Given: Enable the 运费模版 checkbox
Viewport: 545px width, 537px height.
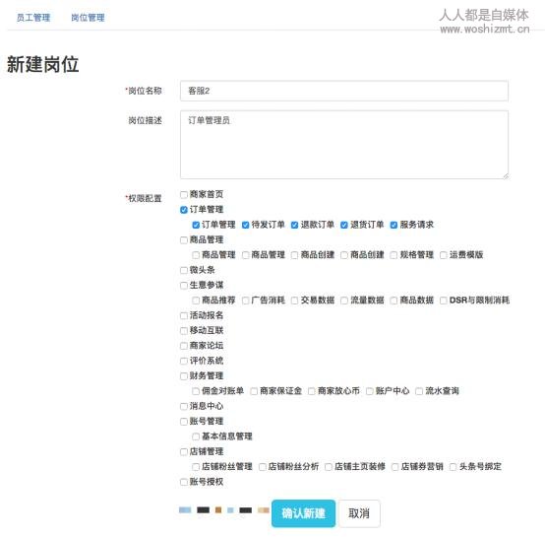Looking at the screenshot, I should click(443, 255).
